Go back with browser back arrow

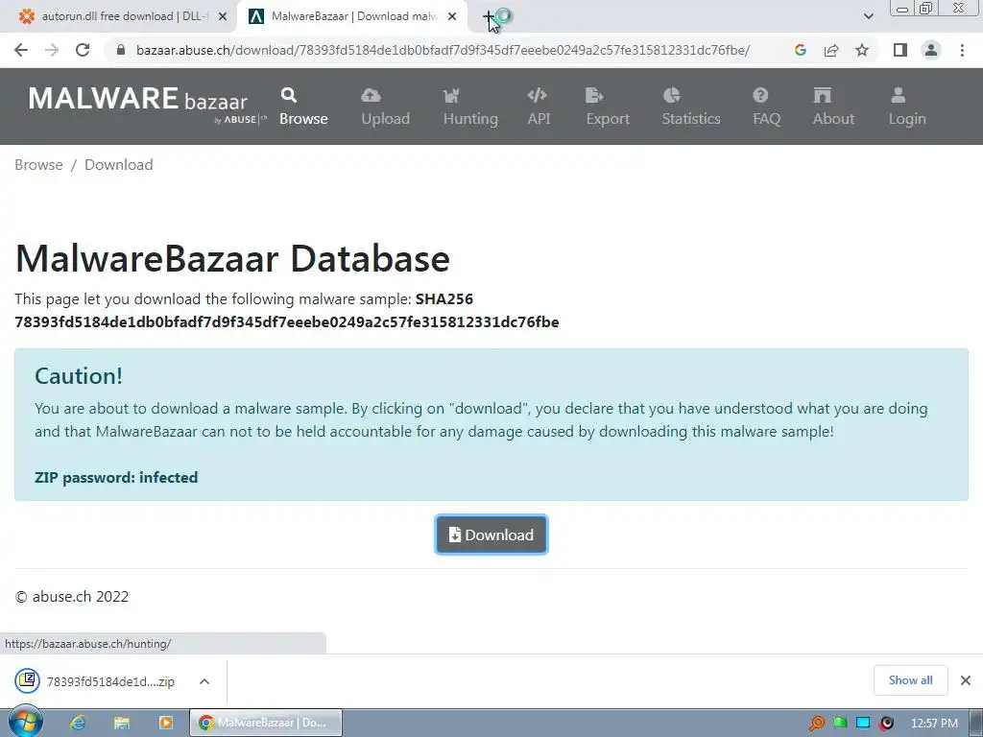click(x=21, y=50)
